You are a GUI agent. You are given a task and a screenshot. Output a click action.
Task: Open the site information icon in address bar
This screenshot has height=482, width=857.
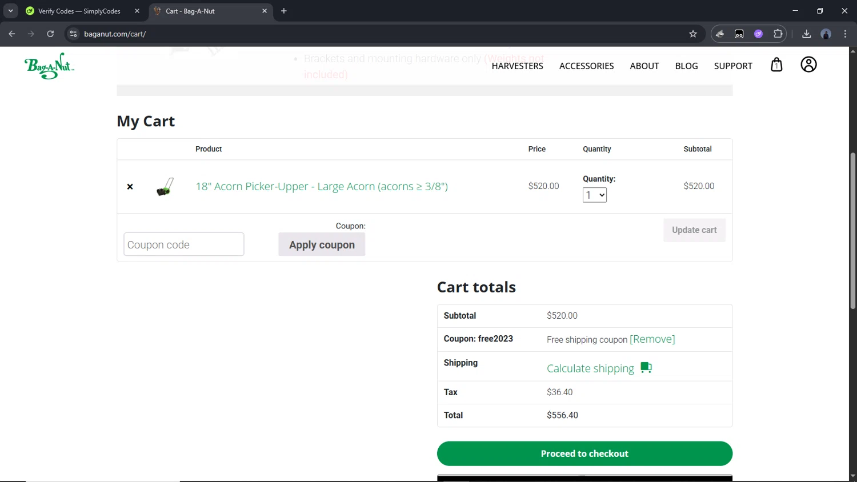pos(73,34)
